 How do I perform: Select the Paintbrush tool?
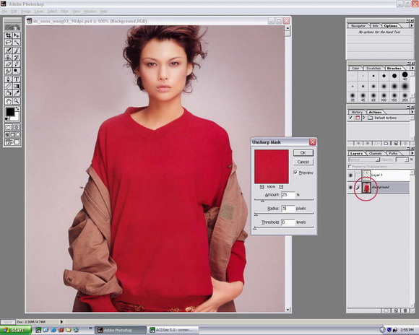(17, 51)
